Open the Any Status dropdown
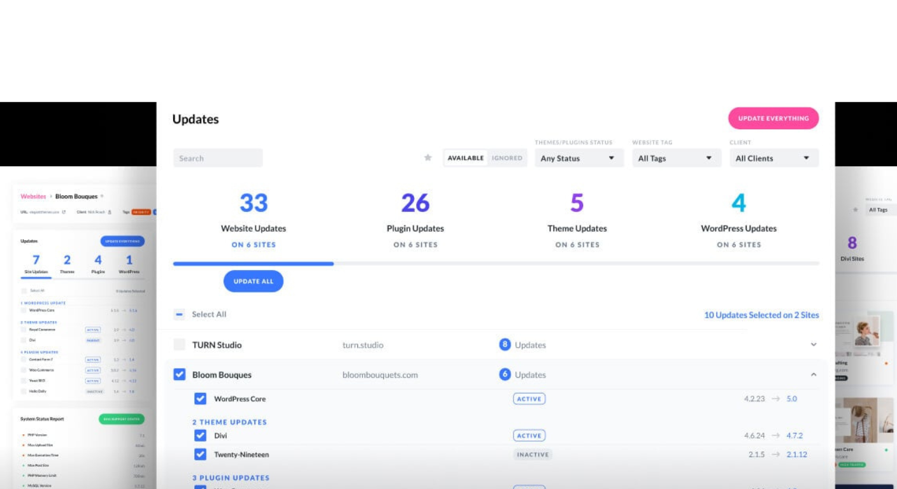This screenshot has height=489, width=897. (577, 158)
